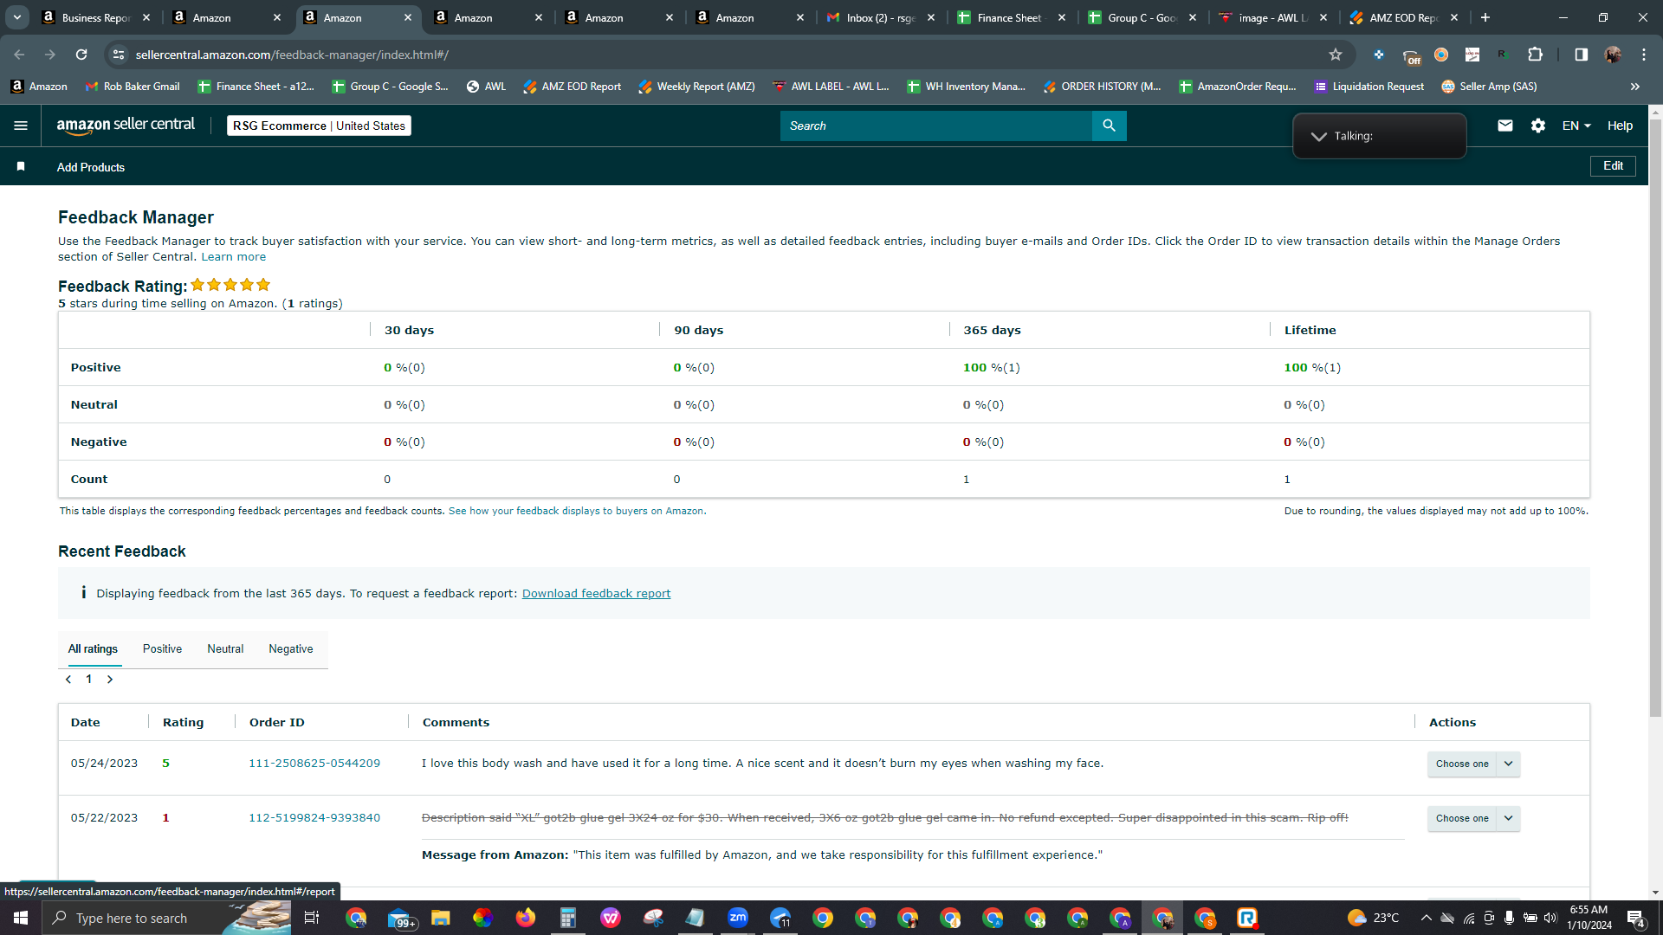Open the WH Inventory Management bookmark
Image resolution: width=1663 pixels, height=935 pixels.
pyautogui.click(x=966, y=87)
